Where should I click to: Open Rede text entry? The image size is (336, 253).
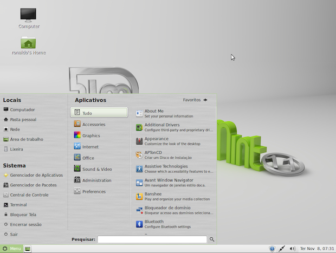[15, 129]
